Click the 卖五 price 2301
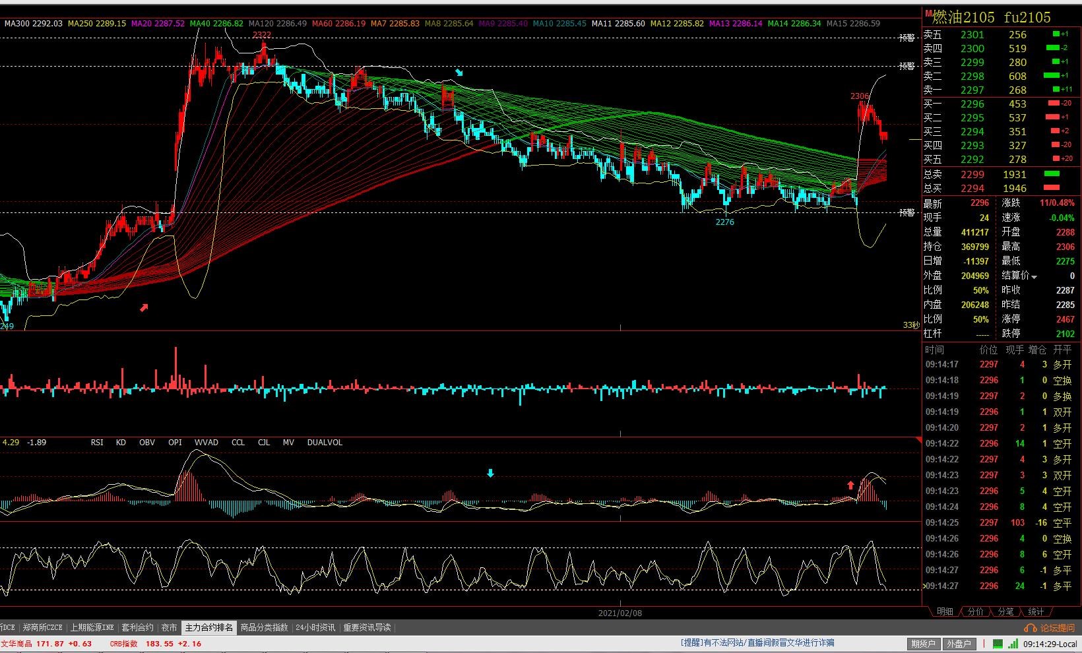Screen dimensions: 1082x653 [x=972, y=35]
